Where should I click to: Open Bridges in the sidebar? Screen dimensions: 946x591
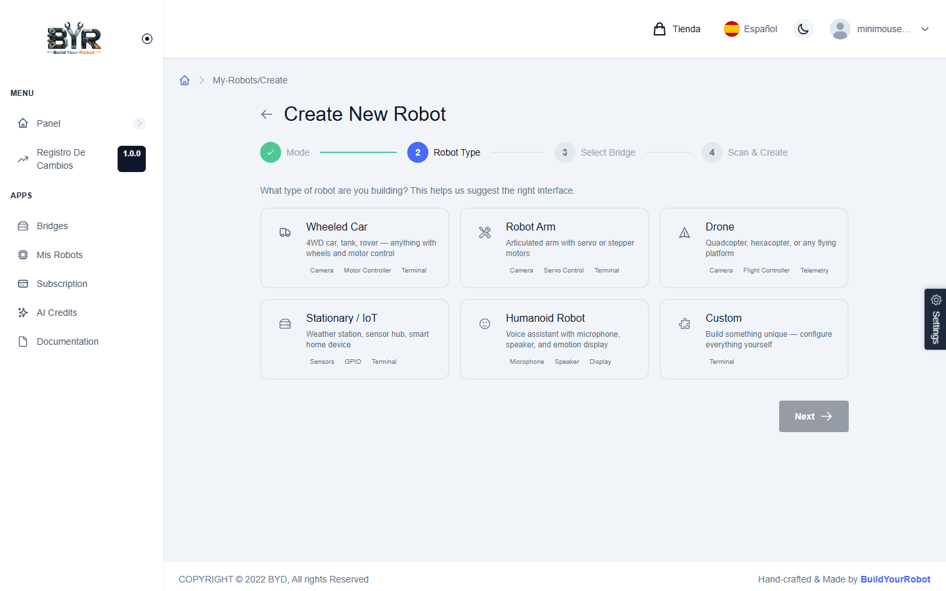tap(81, 226)
